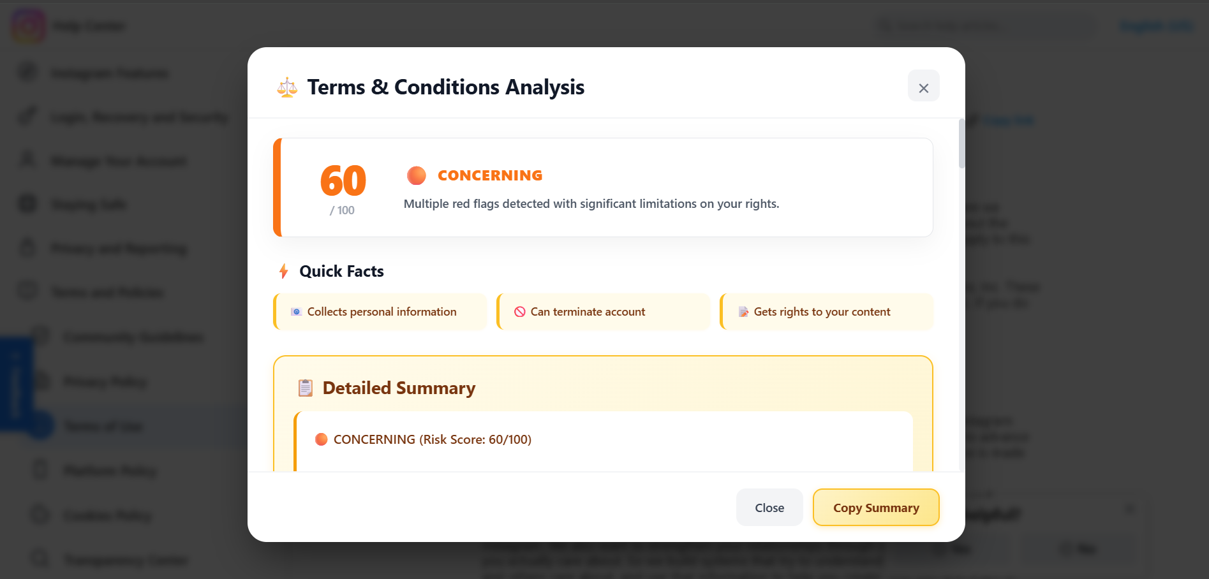The width and height of the screenshot is (1209, 579).
Task: Click the orange Concerning status dot
Action: click(417, 175)
